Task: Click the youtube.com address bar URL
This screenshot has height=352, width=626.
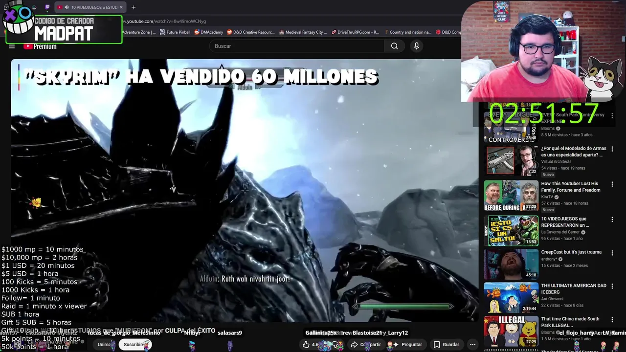Action: [x=164, y=22]
